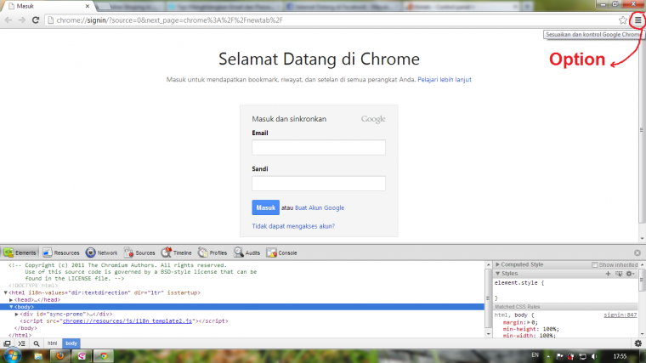Image resolution: width=646 pixels, height=363 pixels.
Task: Select the closing </body> tag row
Action: tap(25, 328)
